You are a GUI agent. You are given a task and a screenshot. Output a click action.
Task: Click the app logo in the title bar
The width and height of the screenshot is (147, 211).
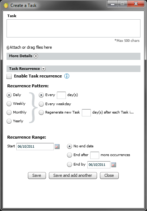6,5
